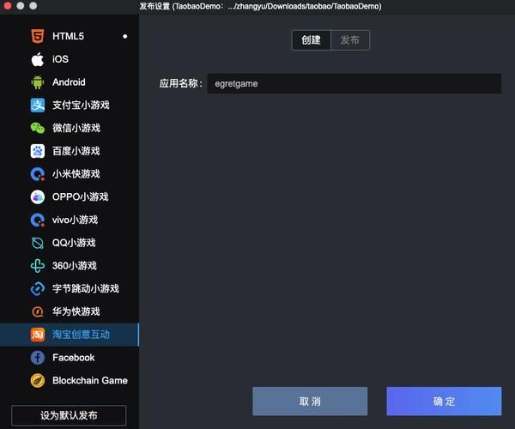This screenshot has height=429, width=515.
Task: Click the 微信小游戏 WeChat icon
Action: [38, 128]
